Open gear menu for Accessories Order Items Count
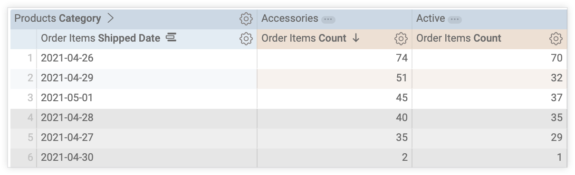The width and height of the screenshot is (575, 175). 401,39
